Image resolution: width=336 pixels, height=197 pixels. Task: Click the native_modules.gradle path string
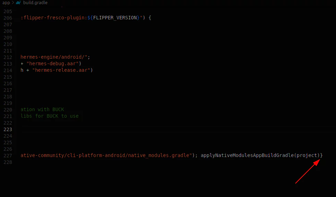click(106, 155)
